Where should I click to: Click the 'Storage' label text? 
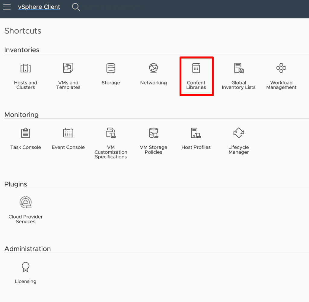[x=111, y=83]
